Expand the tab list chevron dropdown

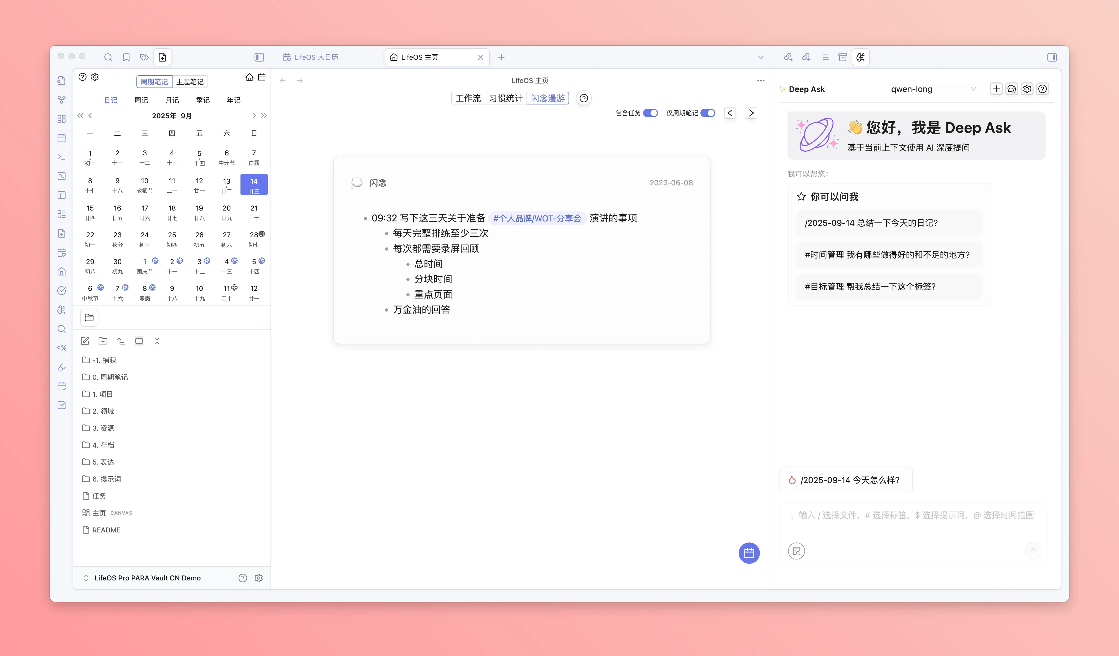coord(761,57)
